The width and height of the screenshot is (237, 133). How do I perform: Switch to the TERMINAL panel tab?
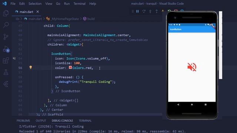[85, 121]
